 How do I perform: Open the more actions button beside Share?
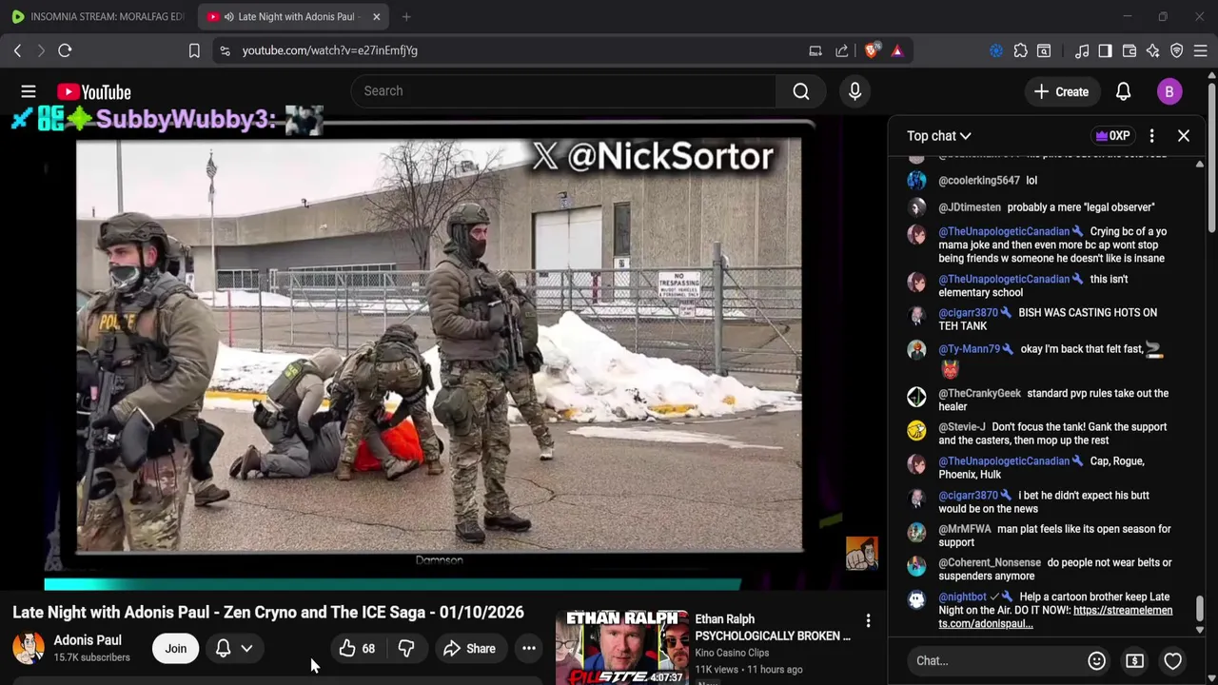pos(528,649)
